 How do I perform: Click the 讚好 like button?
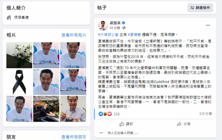[126, 124]
